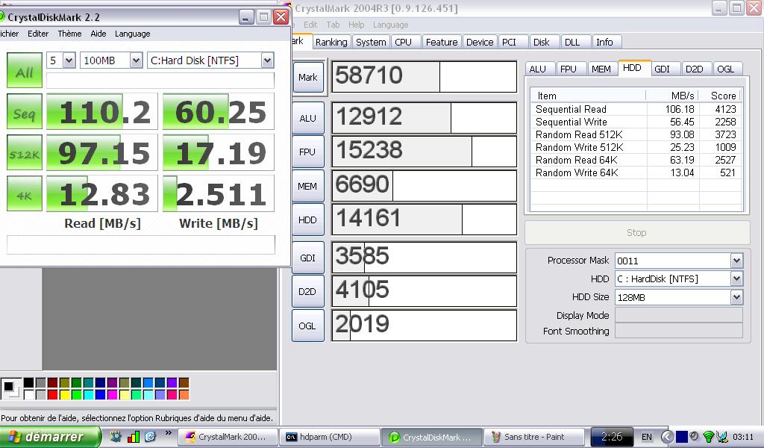Click the green wireless network tray icon
The image size is (764, 448).
(x=710, y=437)
